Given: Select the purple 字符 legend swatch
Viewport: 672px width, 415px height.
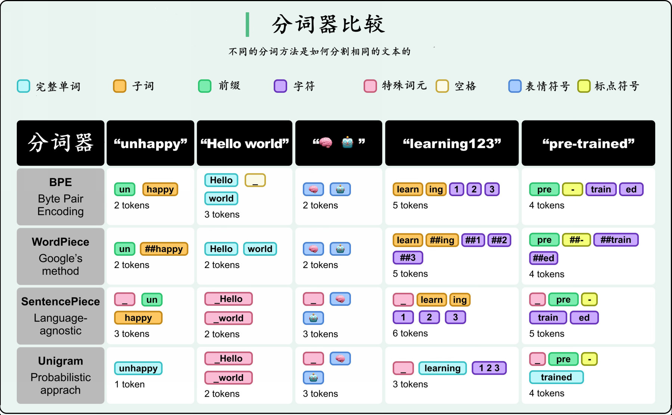Looking at the screenshot, I should (280, 86).
